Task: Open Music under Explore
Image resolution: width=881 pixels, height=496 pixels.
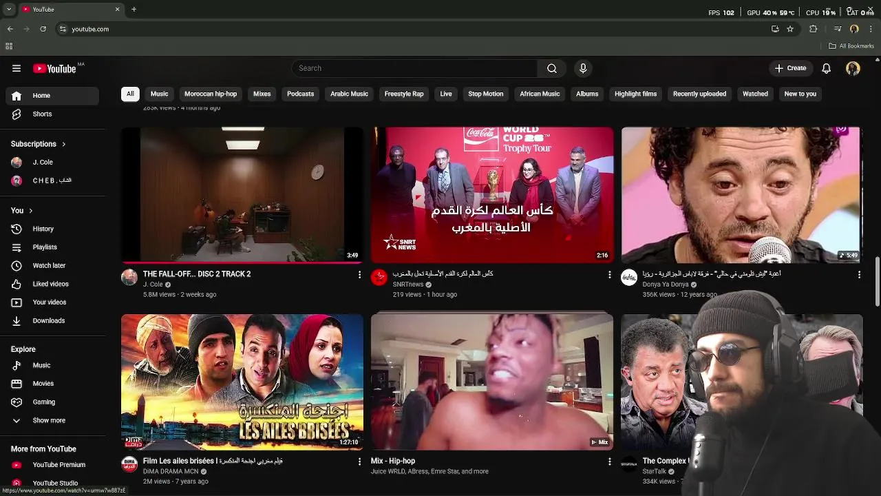Action: click(x=52, y=365)
